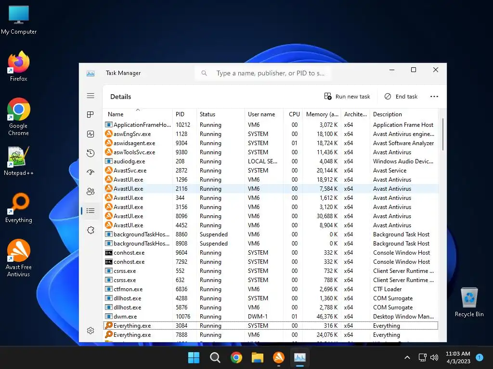Open the Windows Start menu
The height and width of the screenshot is (369, 493).
[194, 357]
